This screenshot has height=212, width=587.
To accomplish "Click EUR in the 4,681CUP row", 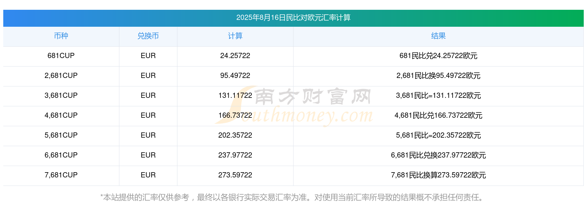I will click(x=148, y=115).
